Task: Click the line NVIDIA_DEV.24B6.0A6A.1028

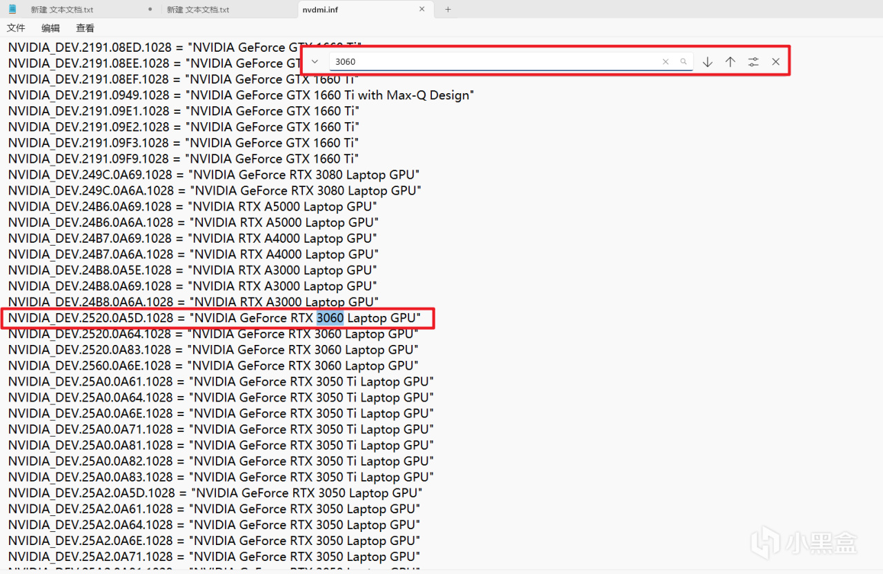Action: [x=193, y=222]
